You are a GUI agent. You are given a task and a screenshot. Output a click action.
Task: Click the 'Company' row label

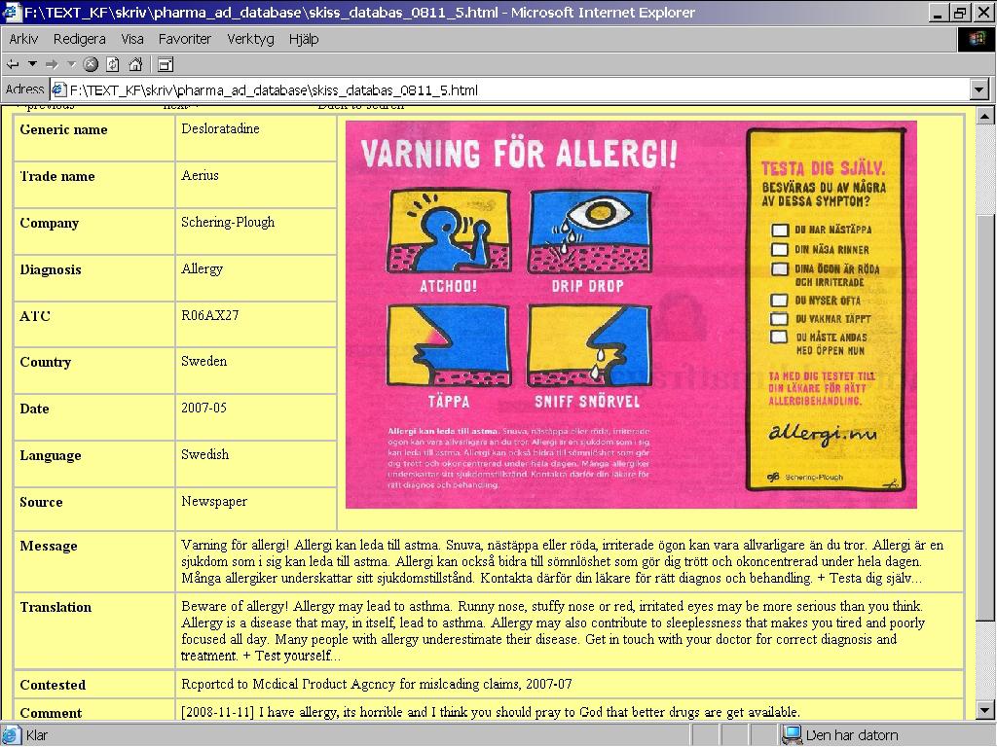[x=49, y=223]
